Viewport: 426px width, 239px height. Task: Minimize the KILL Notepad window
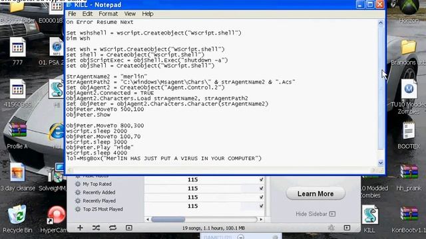[360, 5]
